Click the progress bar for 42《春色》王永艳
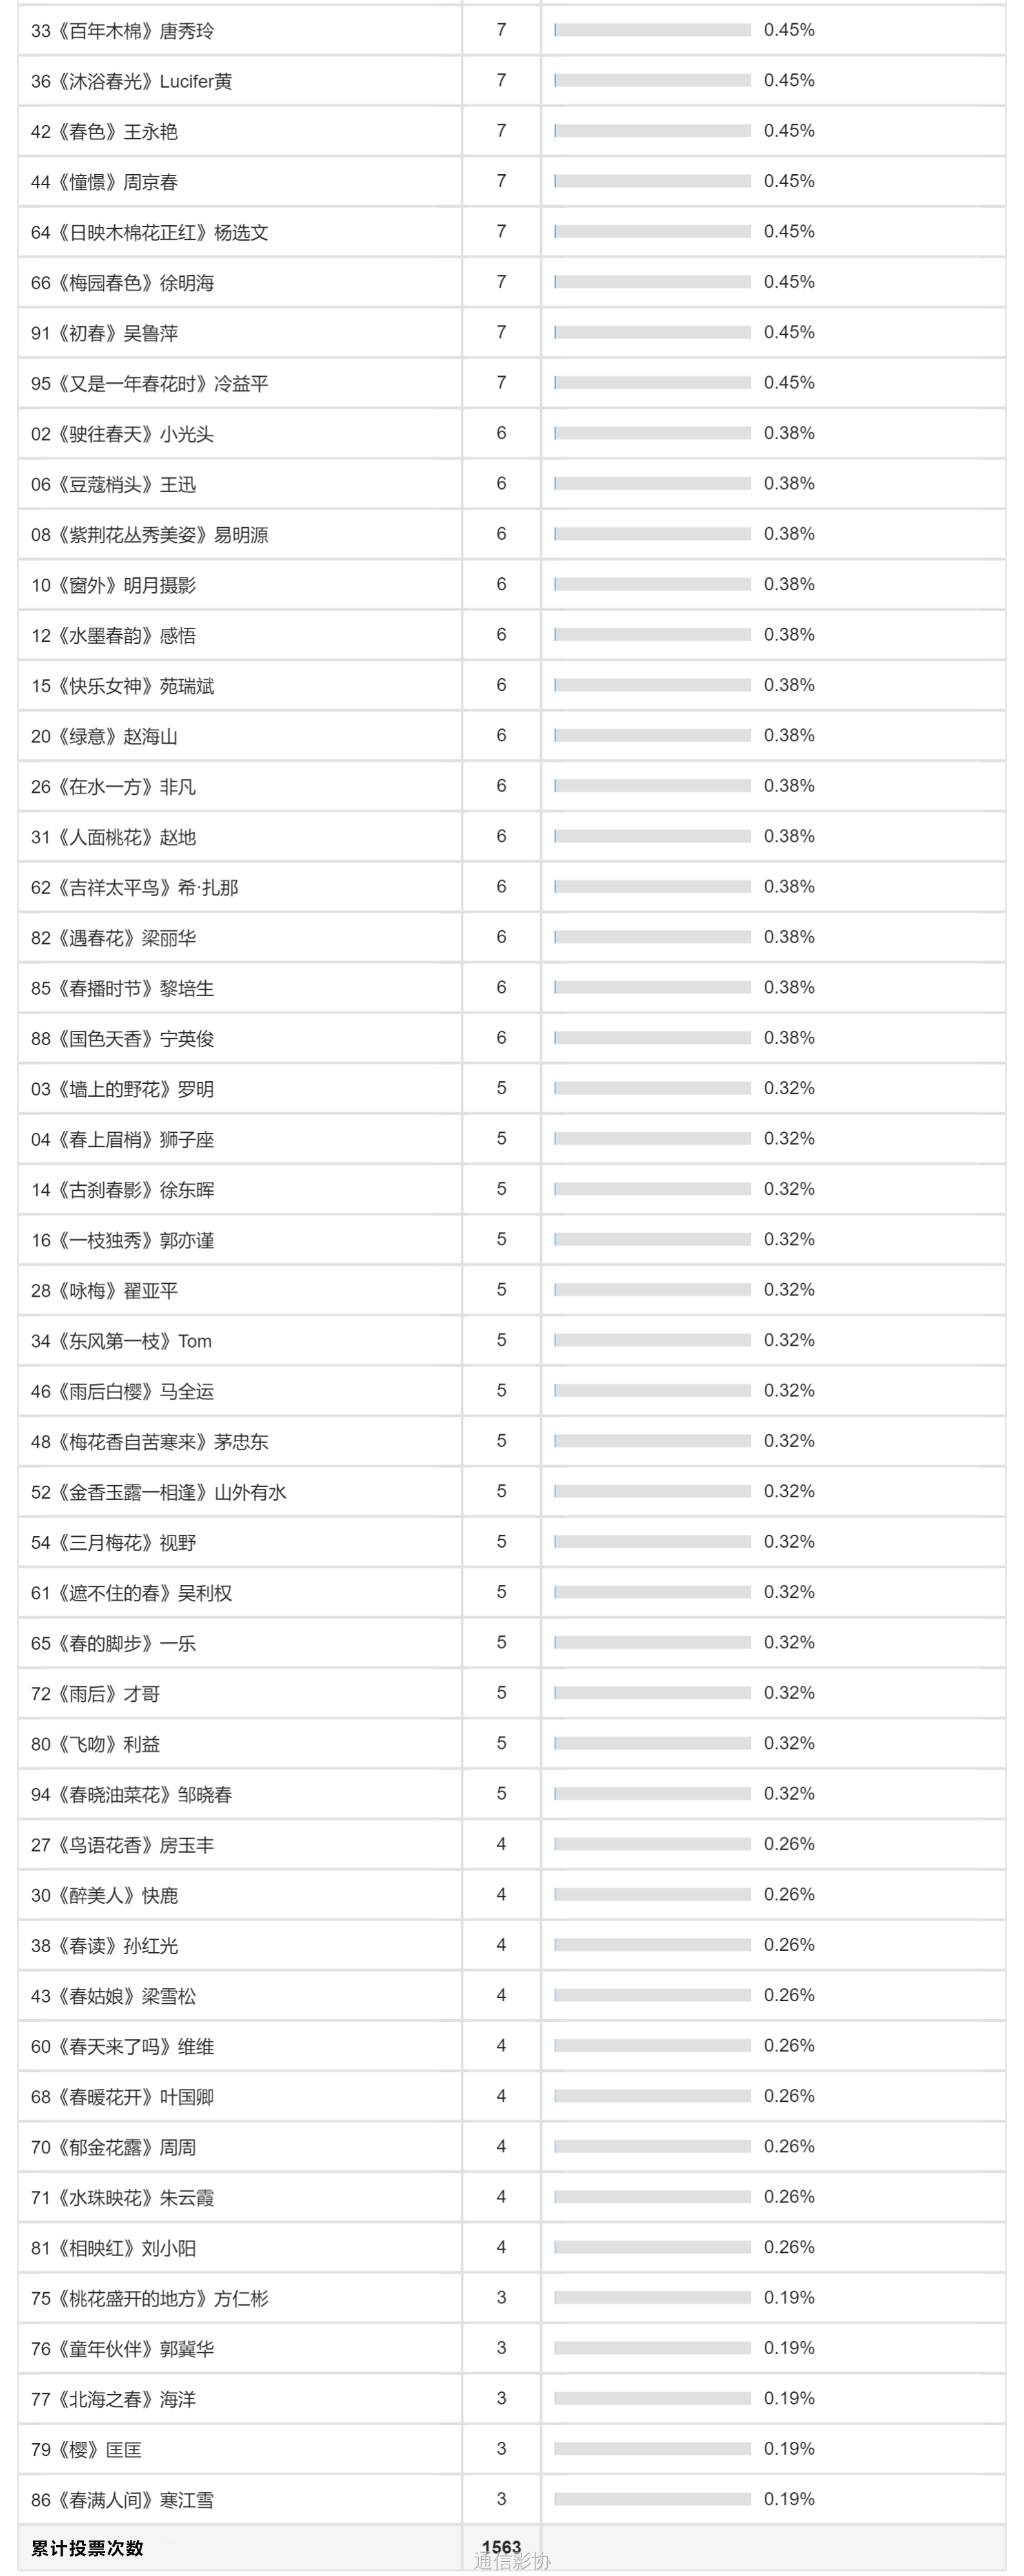The height and width of the screenshot is (2576, 1024). pos(652,131)
